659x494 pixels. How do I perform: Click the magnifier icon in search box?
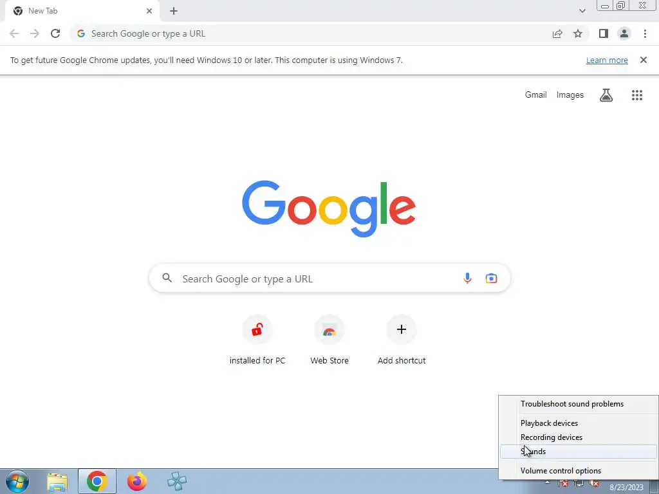tap(167, 278)
